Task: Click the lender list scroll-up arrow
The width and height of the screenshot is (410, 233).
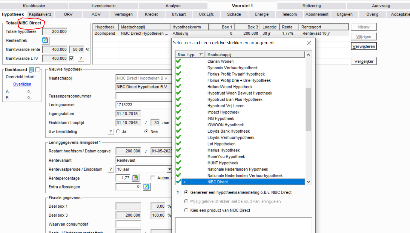Action: click(308, 55)
